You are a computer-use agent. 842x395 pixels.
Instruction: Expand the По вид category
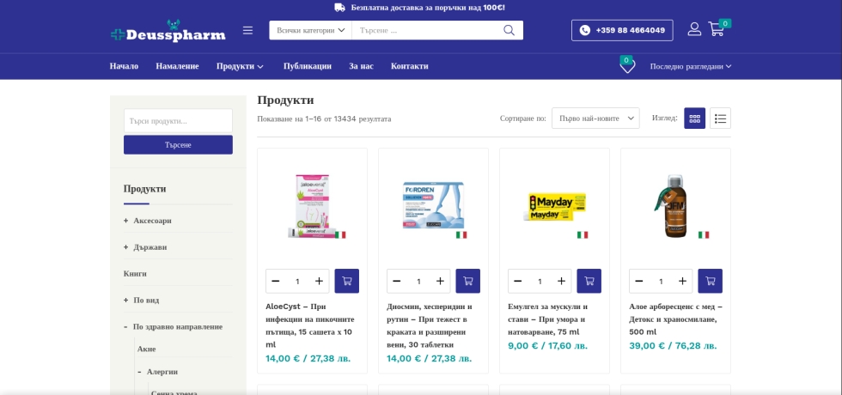[125, 300]
